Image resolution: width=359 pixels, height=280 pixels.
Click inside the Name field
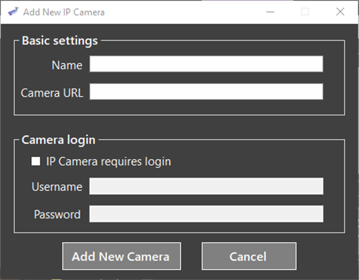click(x=206, y=64)
